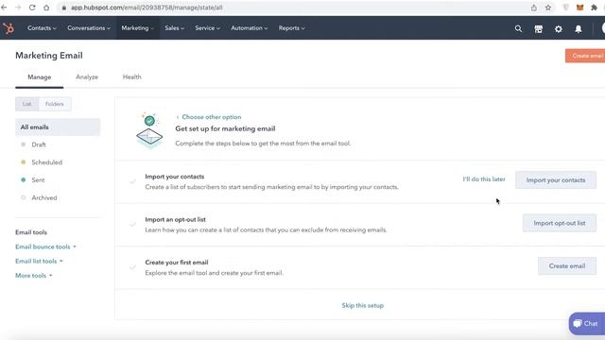The image size is (605, 340).
Task: Click the browser back arrow
Action: coord(4,8)
